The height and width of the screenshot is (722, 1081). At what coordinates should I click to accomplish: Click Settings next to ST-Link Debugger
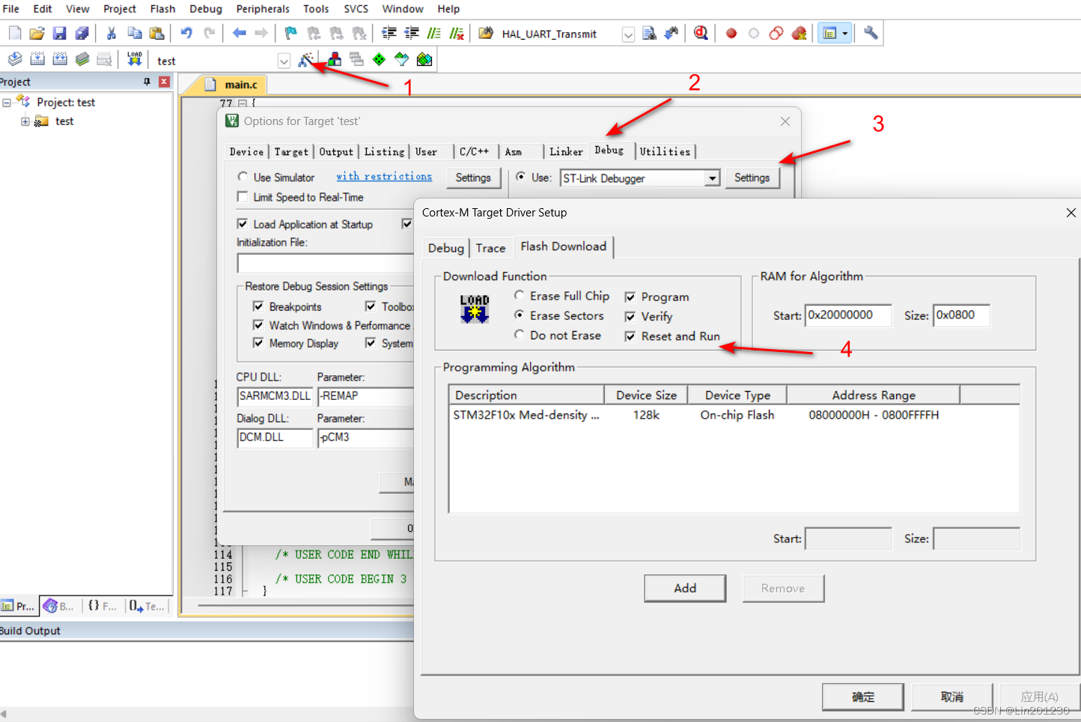click(752, 178)
